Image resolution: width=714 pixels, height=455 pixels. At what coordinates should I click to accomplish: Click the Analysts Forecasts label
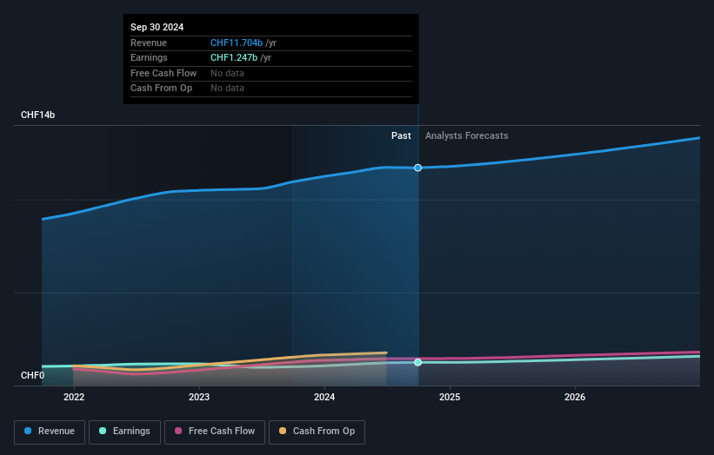click(x=467, y=135)
